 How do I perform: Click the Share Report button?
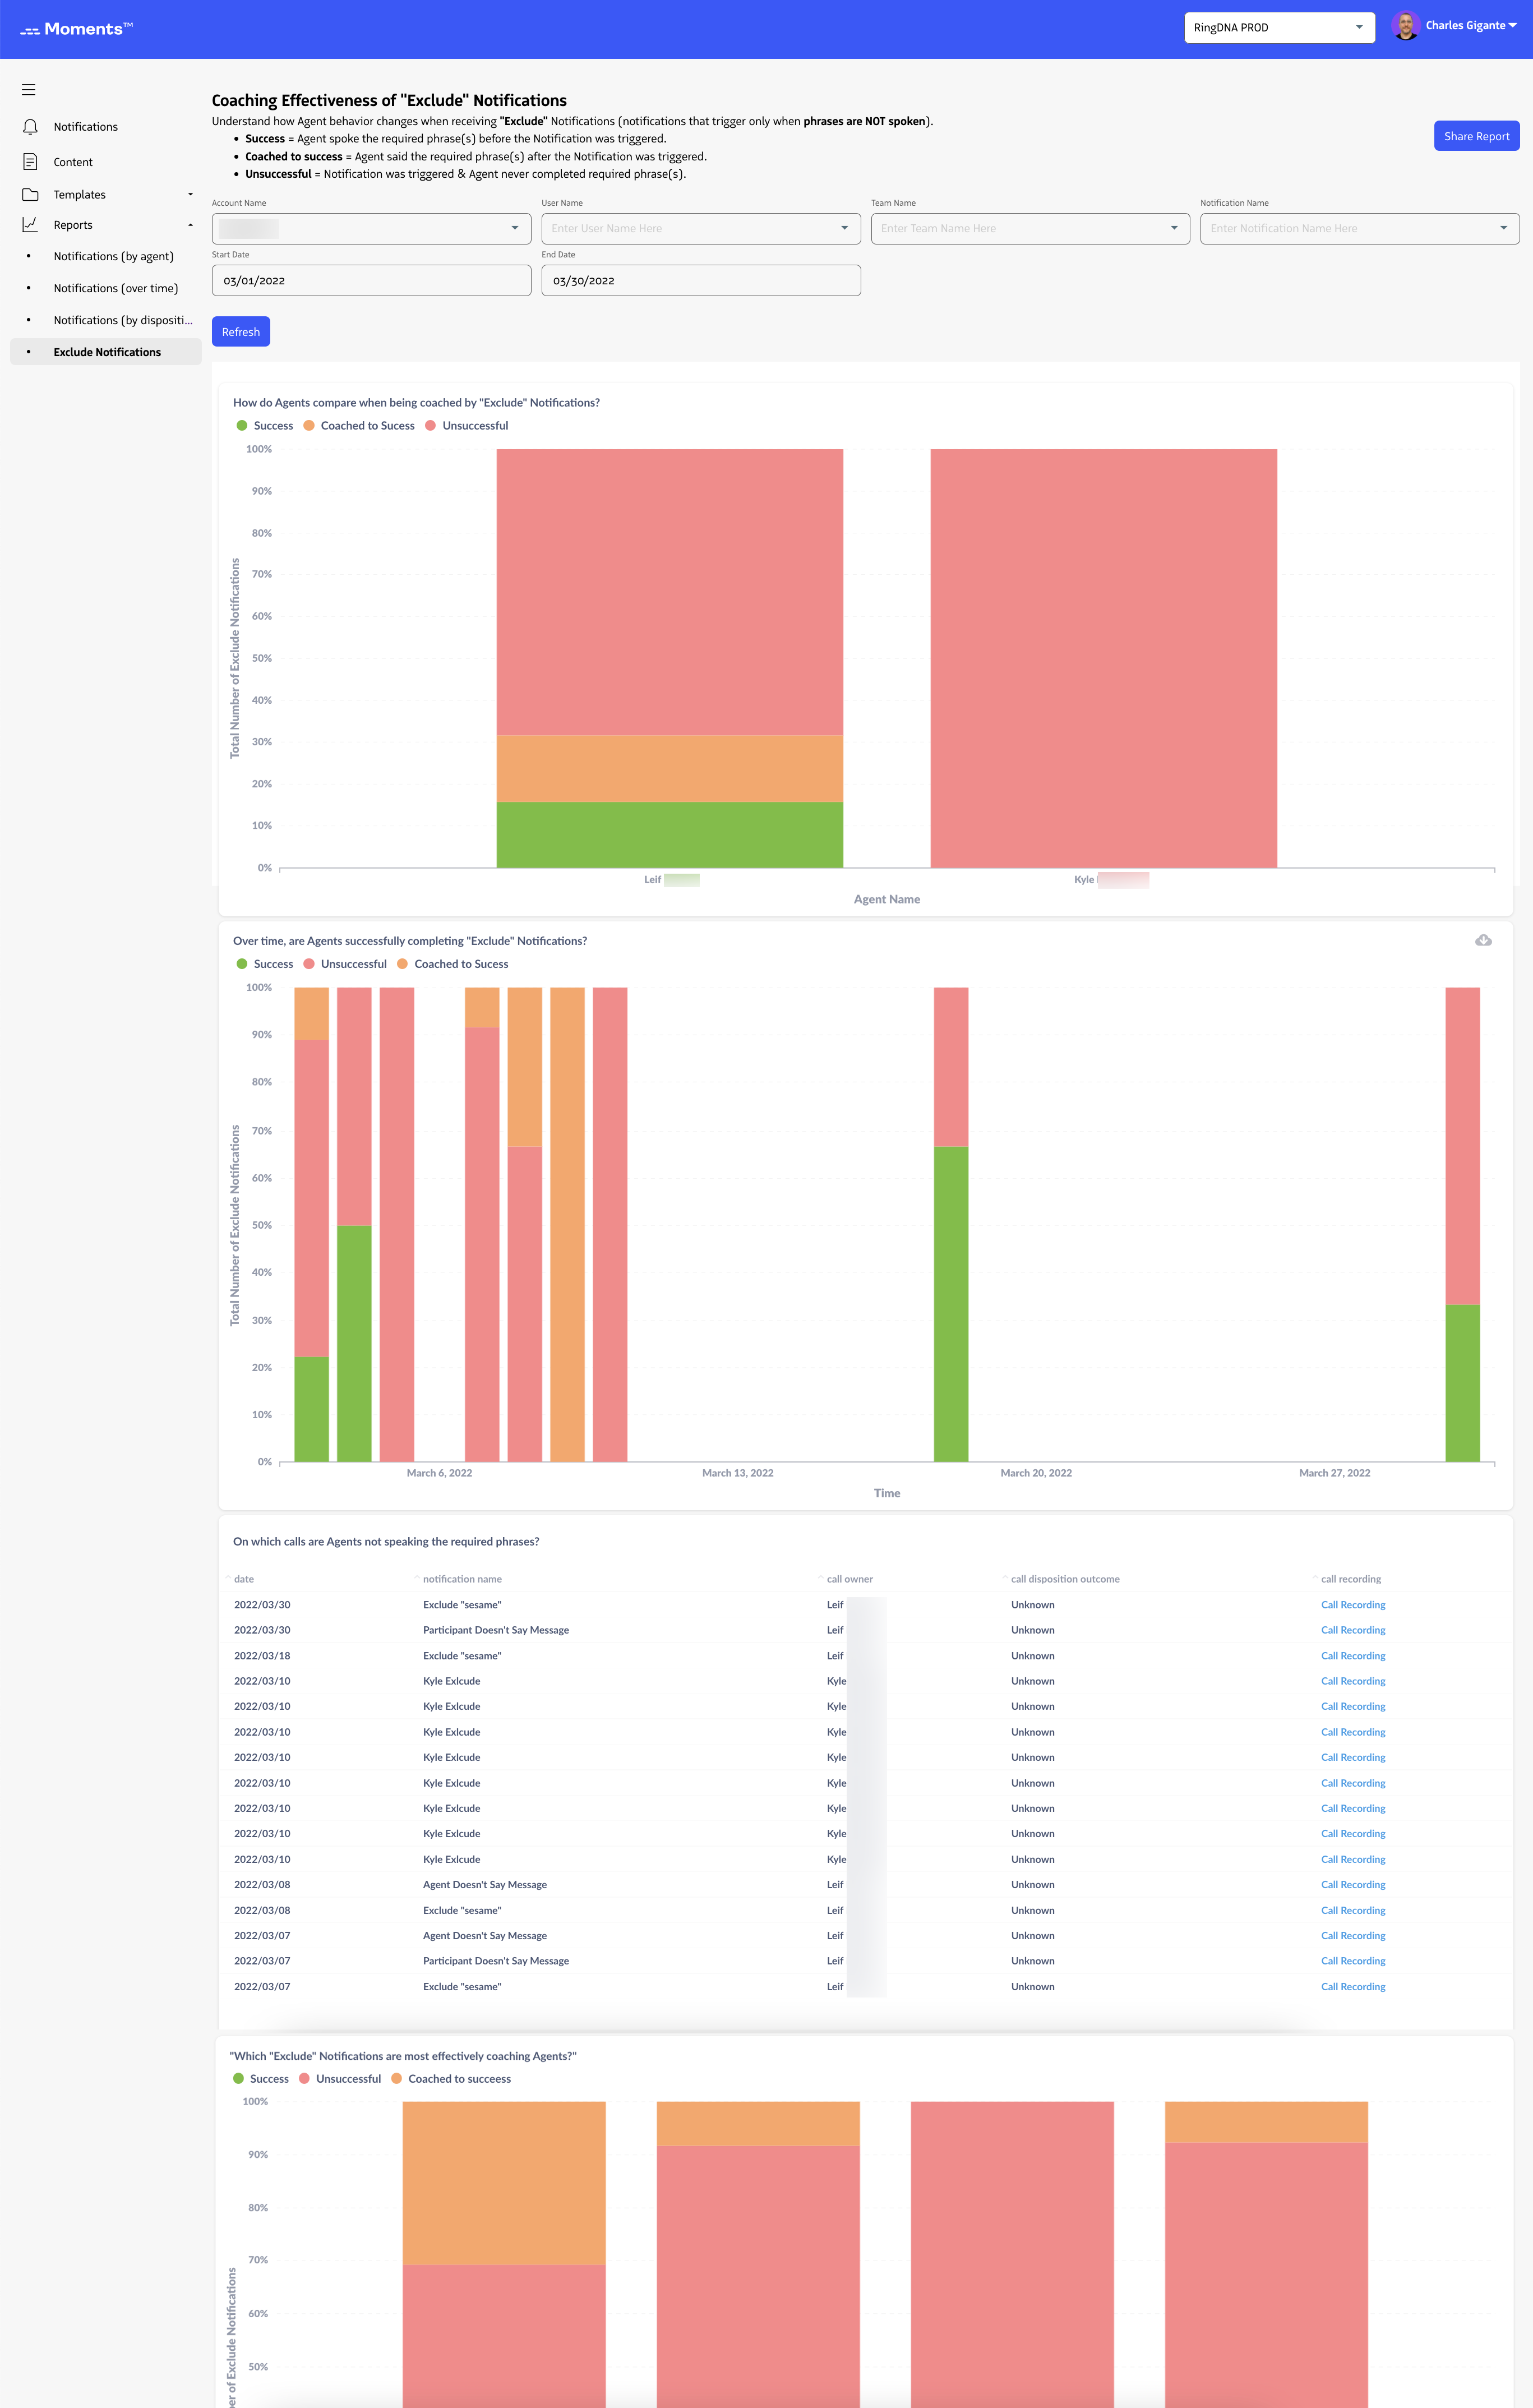(x=1476, y=136)
